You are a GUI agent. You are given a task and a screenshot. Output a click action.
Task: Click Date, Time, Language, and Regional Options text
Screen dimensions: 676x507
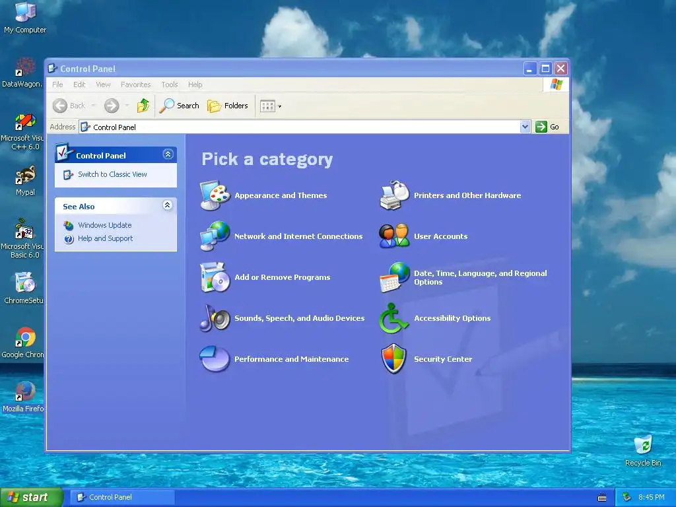481,278
